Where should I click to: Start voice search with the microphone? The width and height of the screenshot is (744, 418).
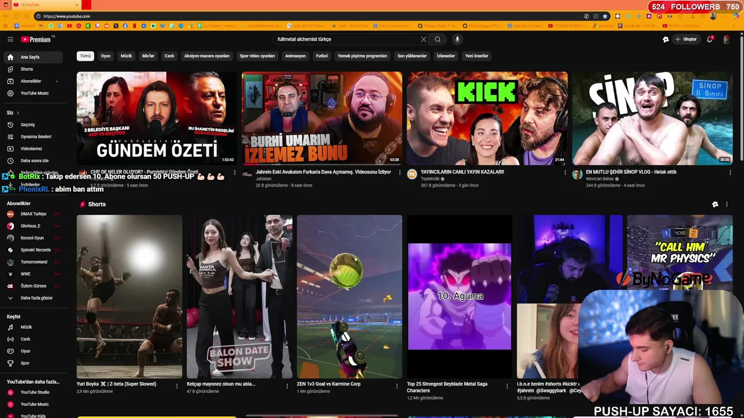[x=457, y=39]
